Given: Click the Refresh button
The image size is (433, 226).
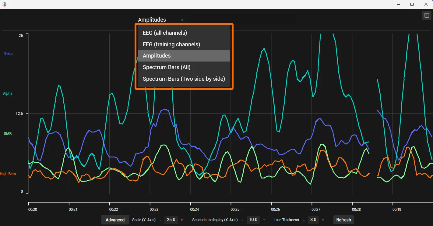Looking at the screenshot, I should pyautogui.click(x=343, y=220).
